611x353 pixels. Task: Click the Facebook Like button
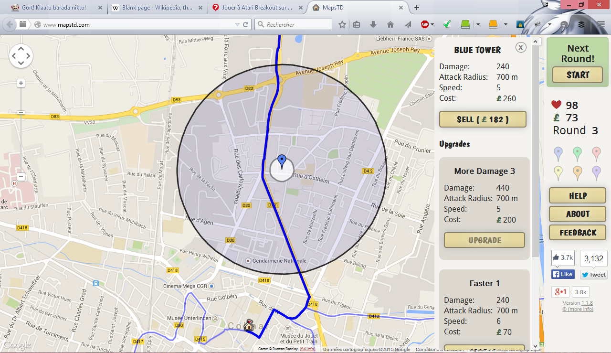tap(563, 275)
